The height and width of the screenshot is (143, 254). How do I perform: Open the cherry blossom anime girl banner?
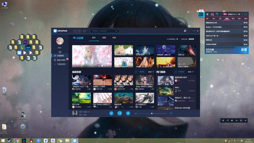coord(92,56)
